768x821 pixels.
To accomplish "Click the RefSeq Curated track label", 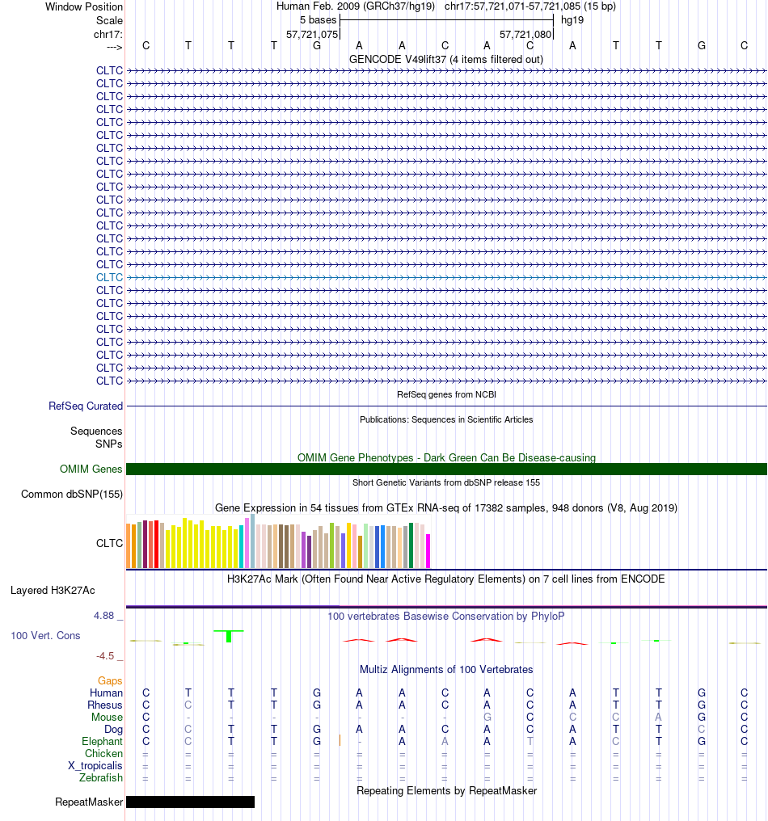I will [x=86, y=406].
